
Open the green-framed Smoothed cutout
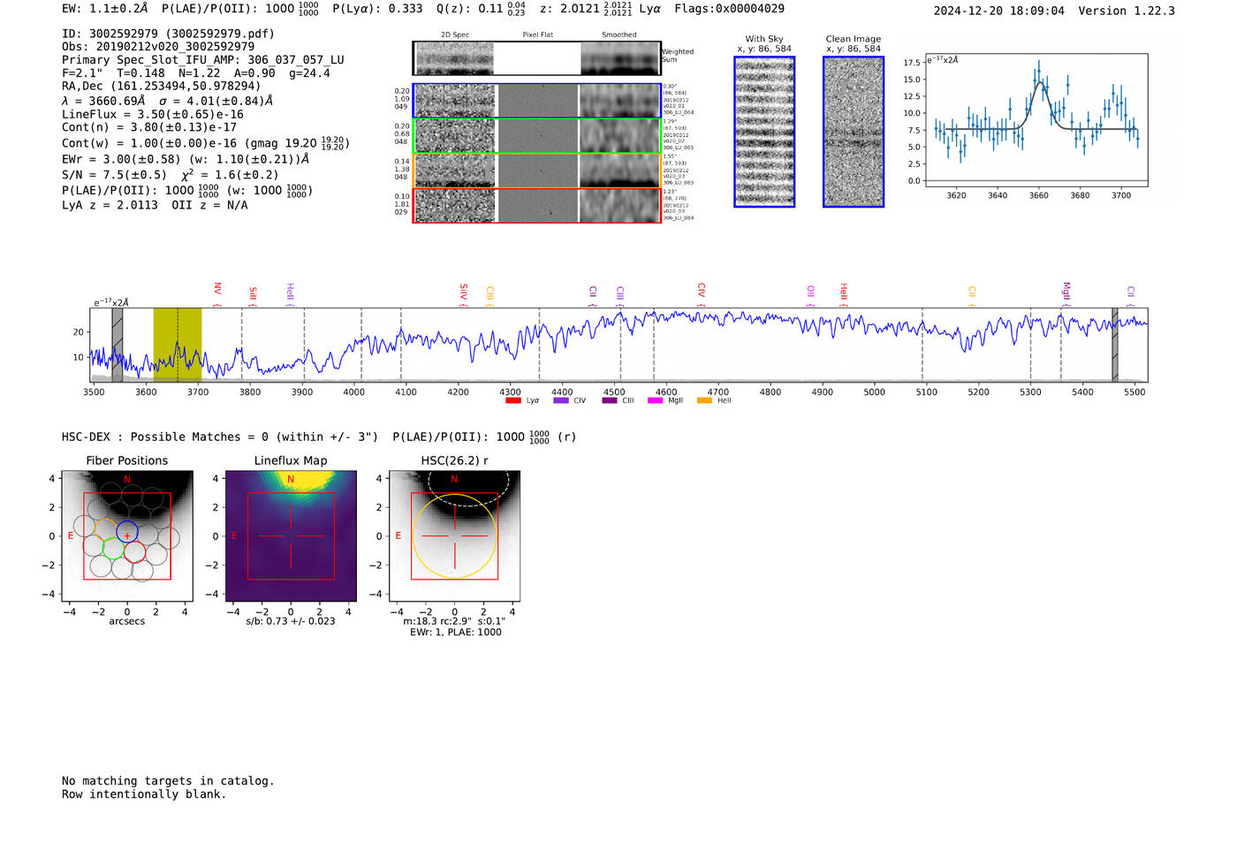[620, 136]
